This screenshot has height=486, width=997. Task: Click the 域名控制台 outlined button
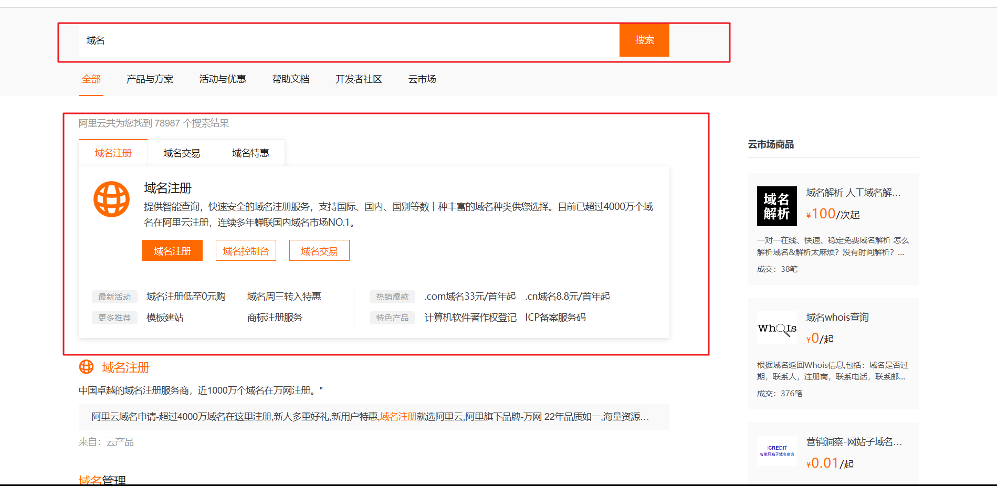coord(246,251)
